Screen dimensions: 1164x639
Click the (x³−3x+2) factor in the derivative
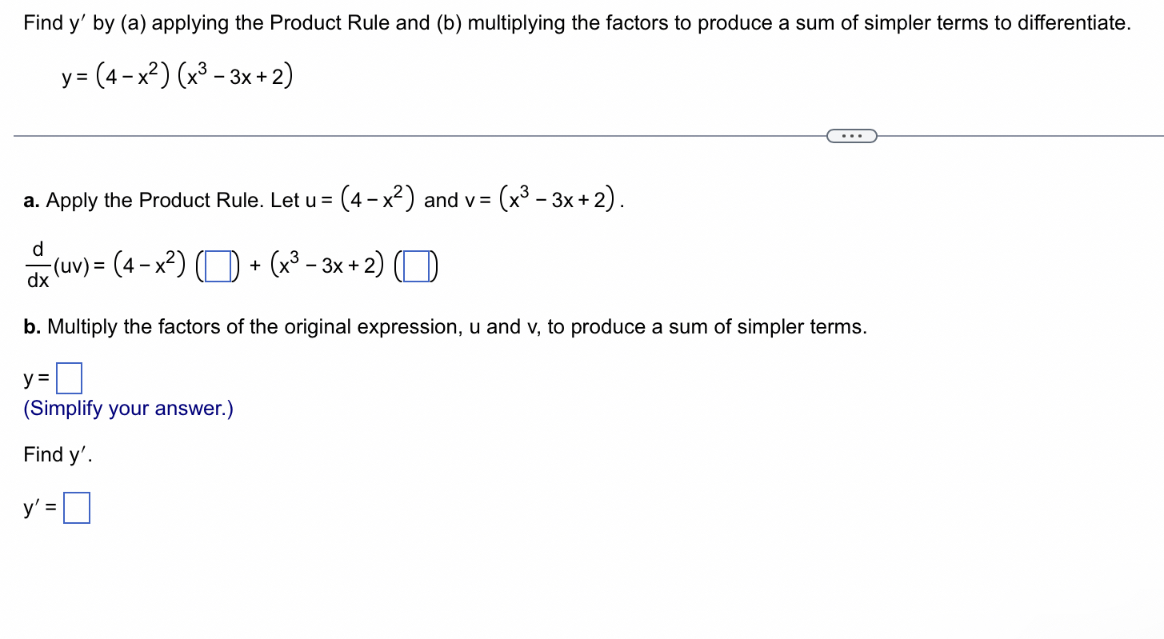[329, 266]
